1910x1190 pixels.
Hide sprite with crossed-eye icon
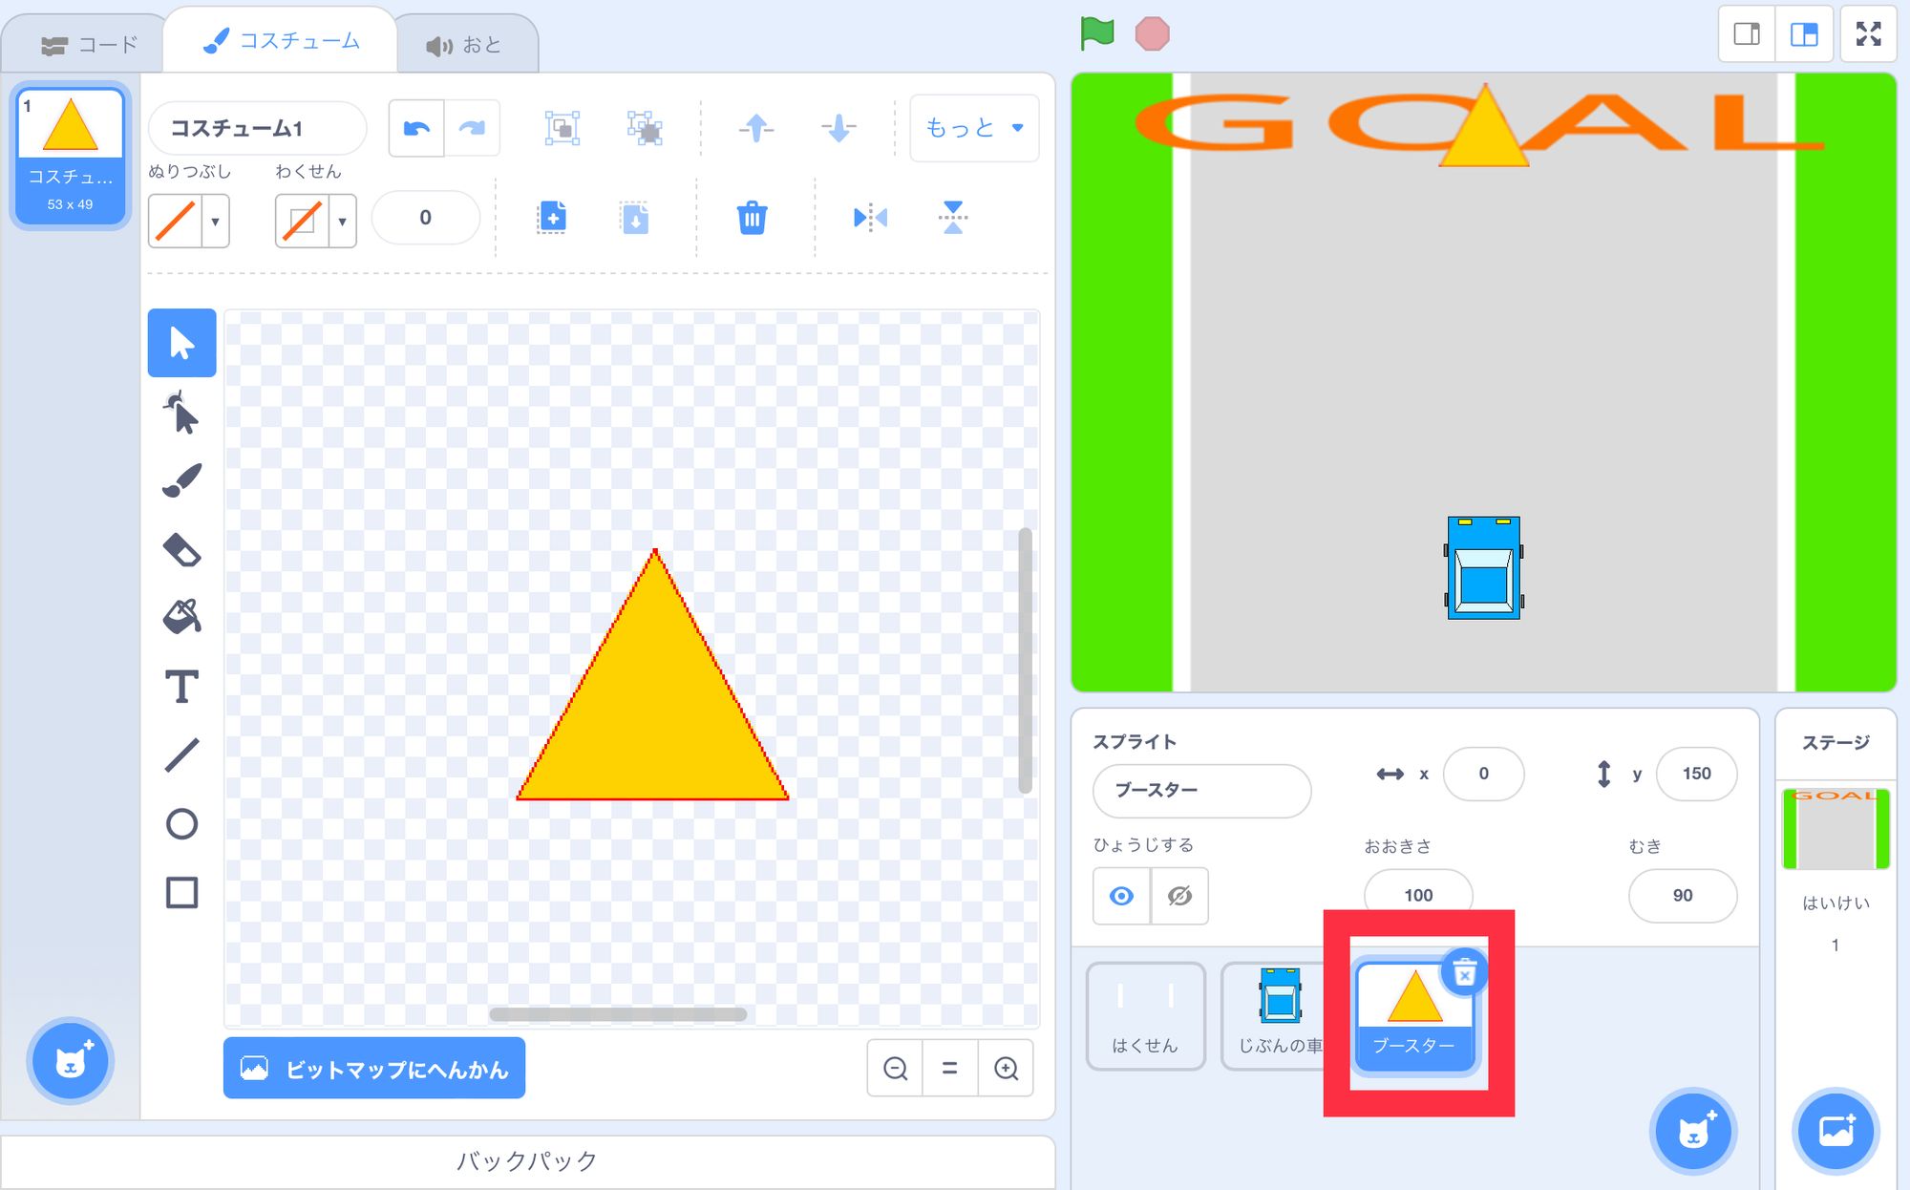1179,896
